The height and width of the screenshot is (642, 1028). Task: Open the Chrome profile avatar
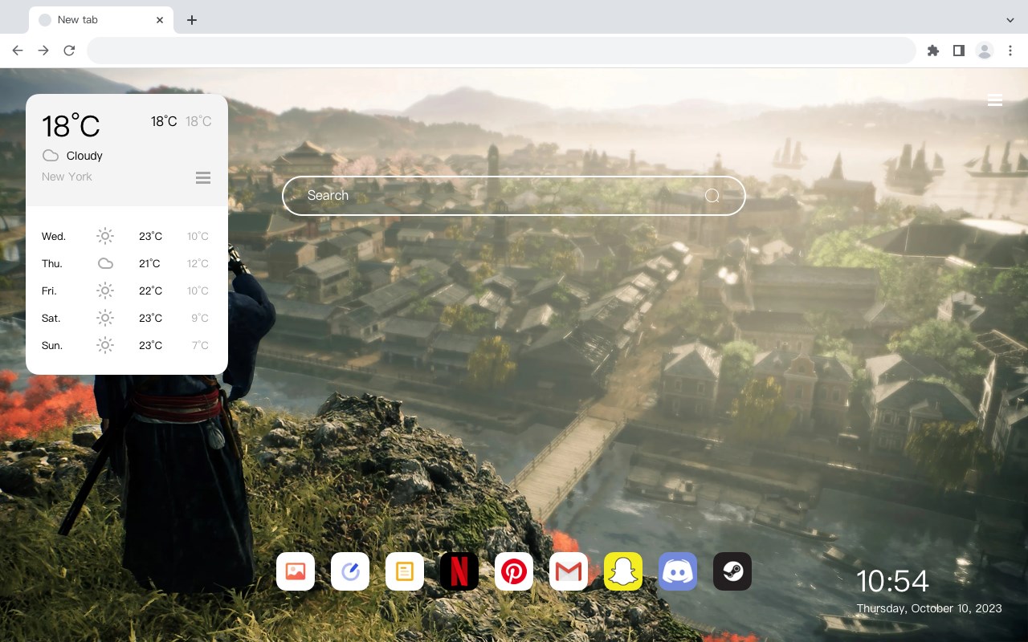click(985, 51)
